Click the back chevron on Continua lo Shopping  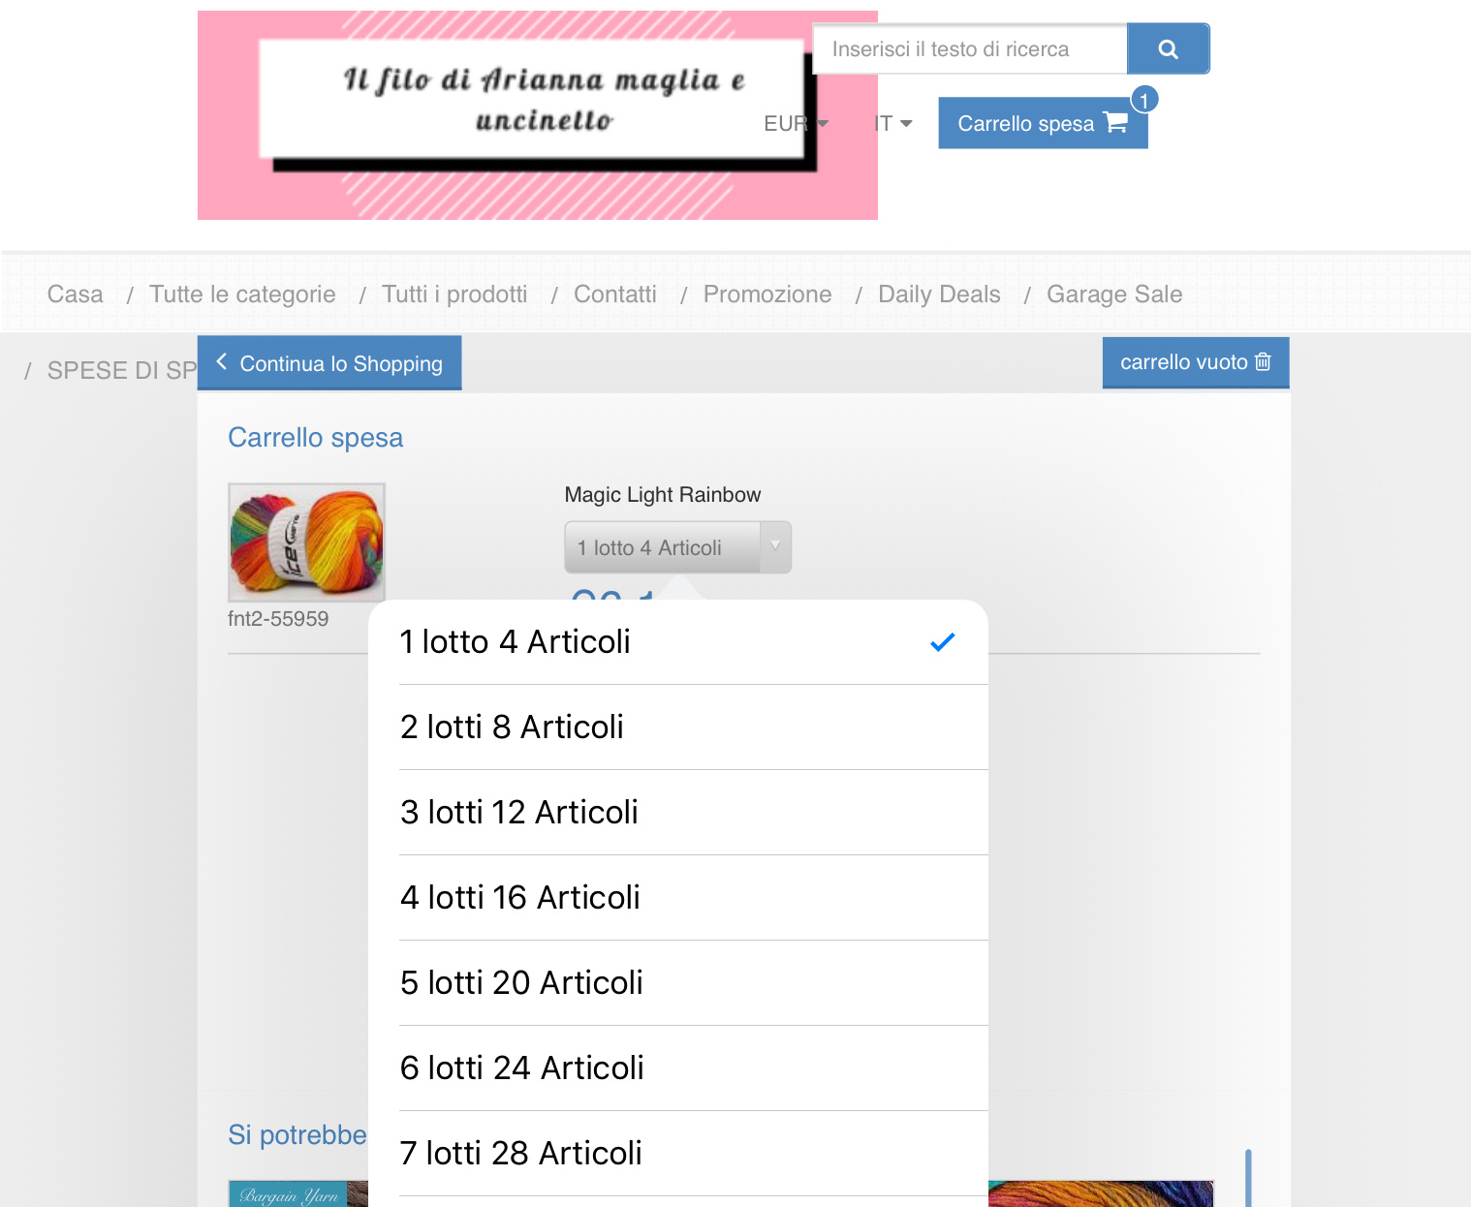(222, 361)
